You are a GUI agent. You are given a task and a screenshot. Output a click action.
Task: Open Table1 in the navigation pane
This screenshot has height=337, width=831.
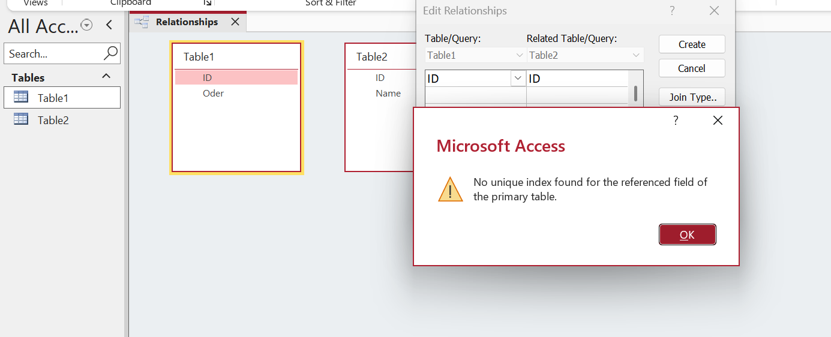pos(62,98)
